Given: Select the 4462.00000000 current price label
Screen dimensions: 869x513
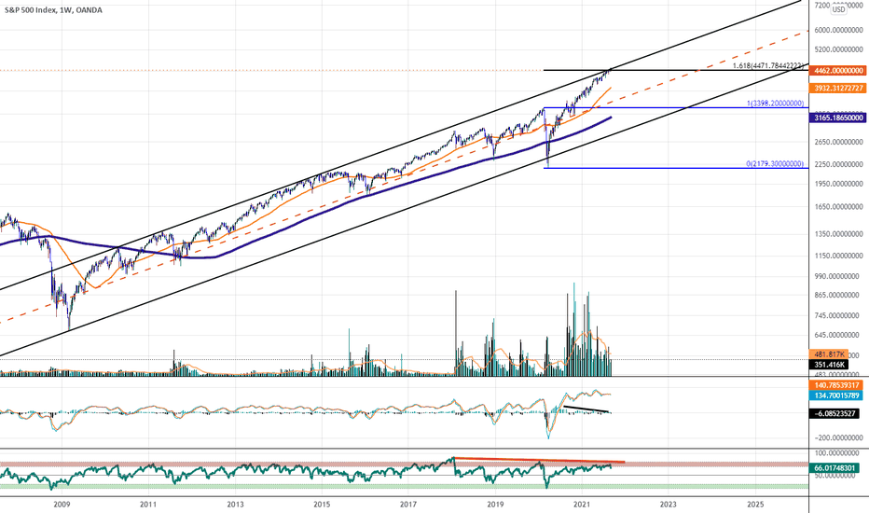Looking at the screenshot, I should pos(837,71).
